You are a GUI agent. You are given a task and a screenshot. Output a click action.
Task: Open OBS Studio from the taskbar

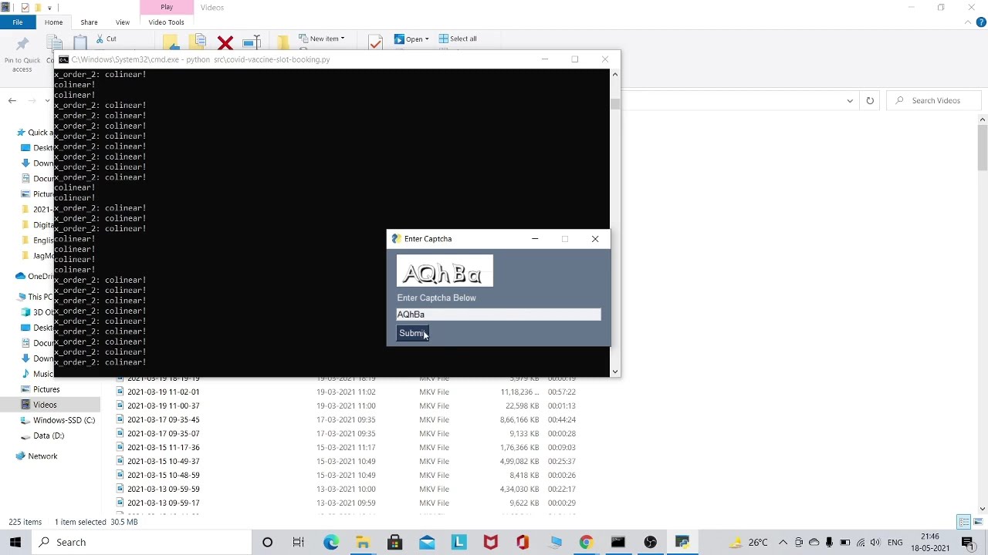pos(650,543)
